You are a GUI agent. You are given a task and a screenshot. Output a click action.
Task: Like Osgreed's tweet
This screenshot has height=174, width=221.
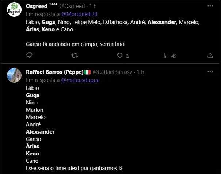(x=119, y=55)
